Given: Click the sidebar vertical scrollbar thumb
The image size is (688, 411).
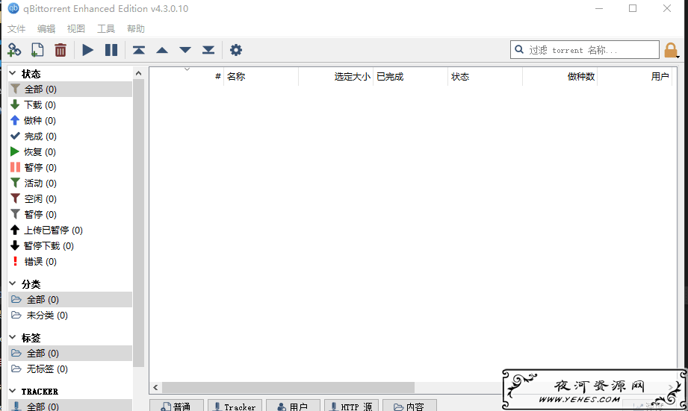Looking at the screenshot, I should tap(139, 222).
